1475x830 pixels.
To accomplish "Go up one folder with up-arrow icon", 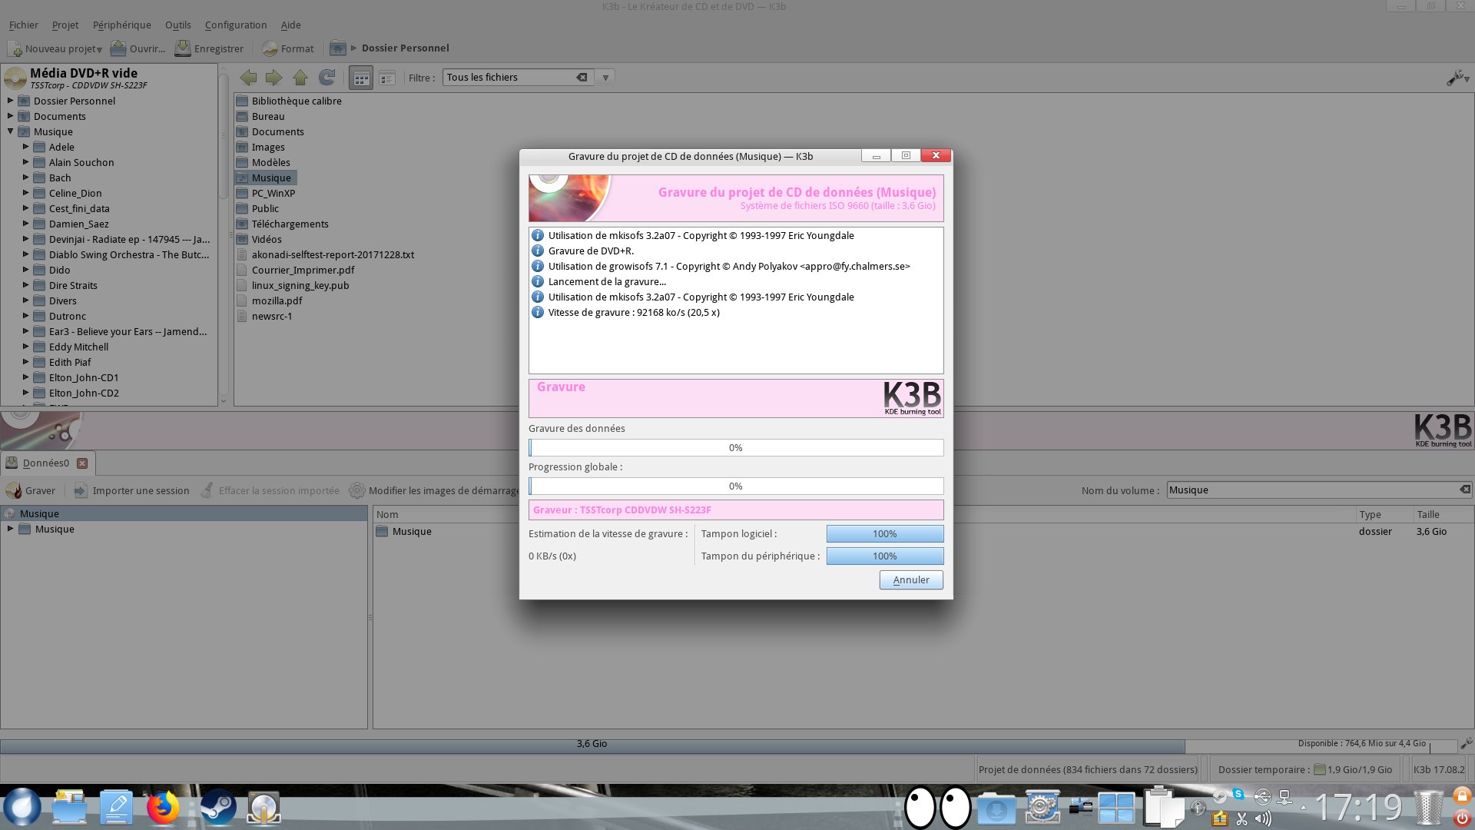I will coord(300,78).
